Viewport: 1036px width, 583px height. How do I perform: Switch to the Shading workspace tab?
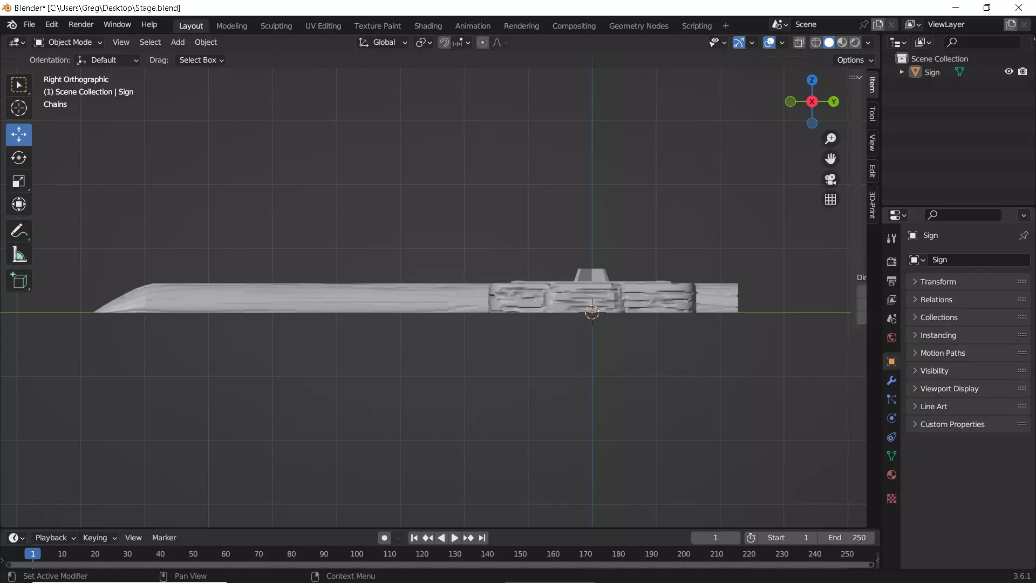(x=428, y=25)
